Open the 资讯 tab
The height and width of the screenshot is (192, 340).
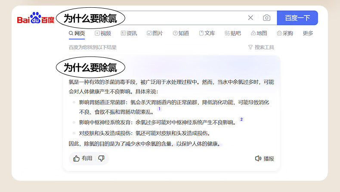[x=129, y=33]
